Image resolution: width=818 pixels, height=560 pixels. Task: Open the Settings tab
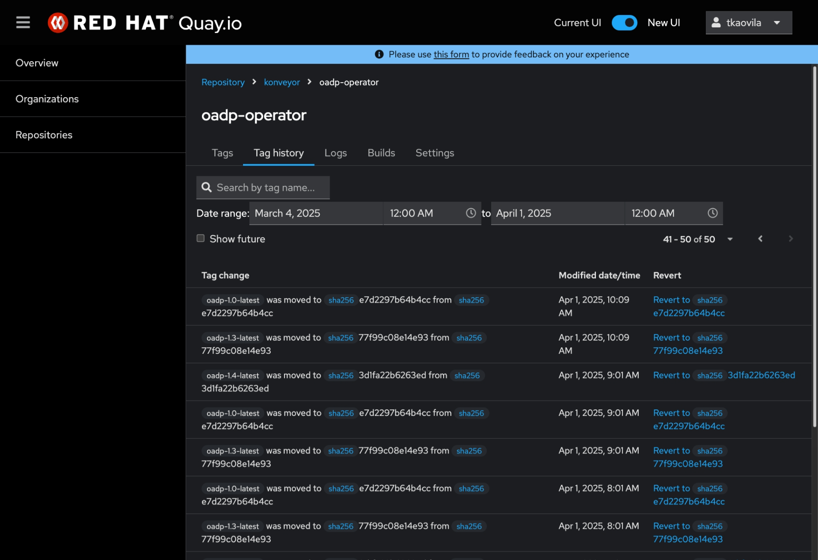coord(435,153)
